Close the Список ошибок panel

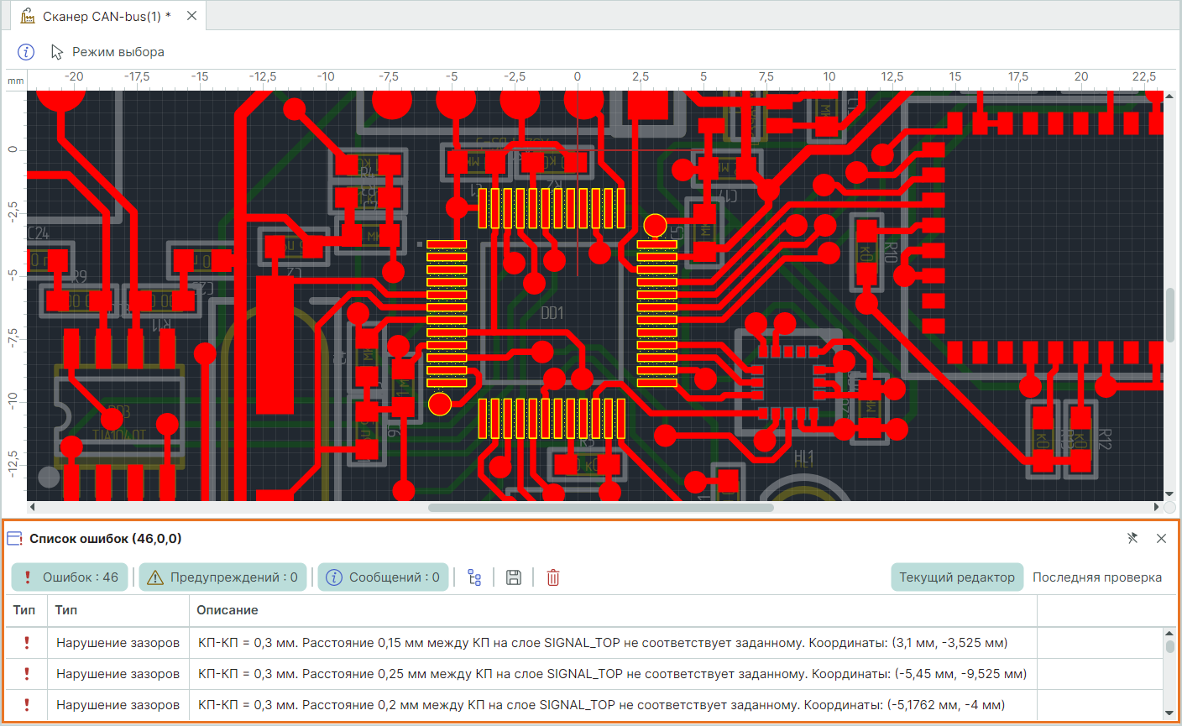click(1161, 538)
